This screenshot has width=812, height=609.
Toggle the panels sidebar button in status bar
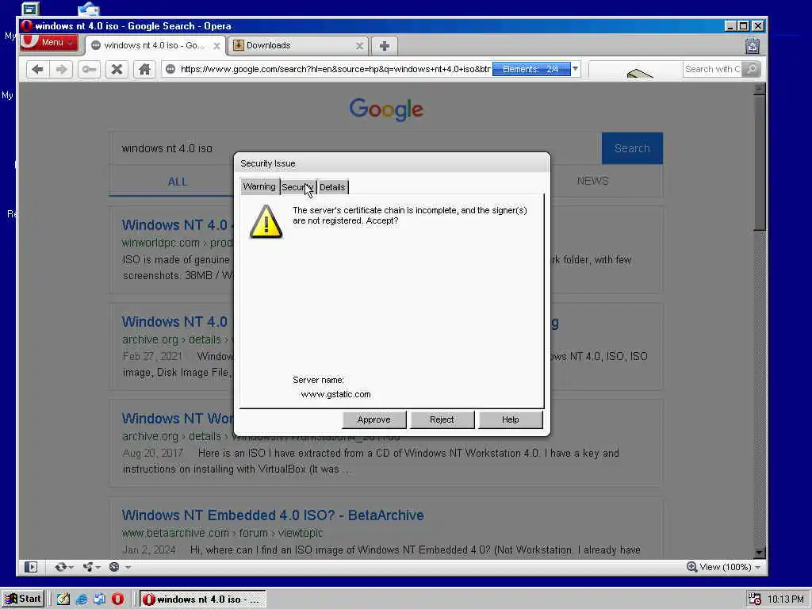[31, 567]
